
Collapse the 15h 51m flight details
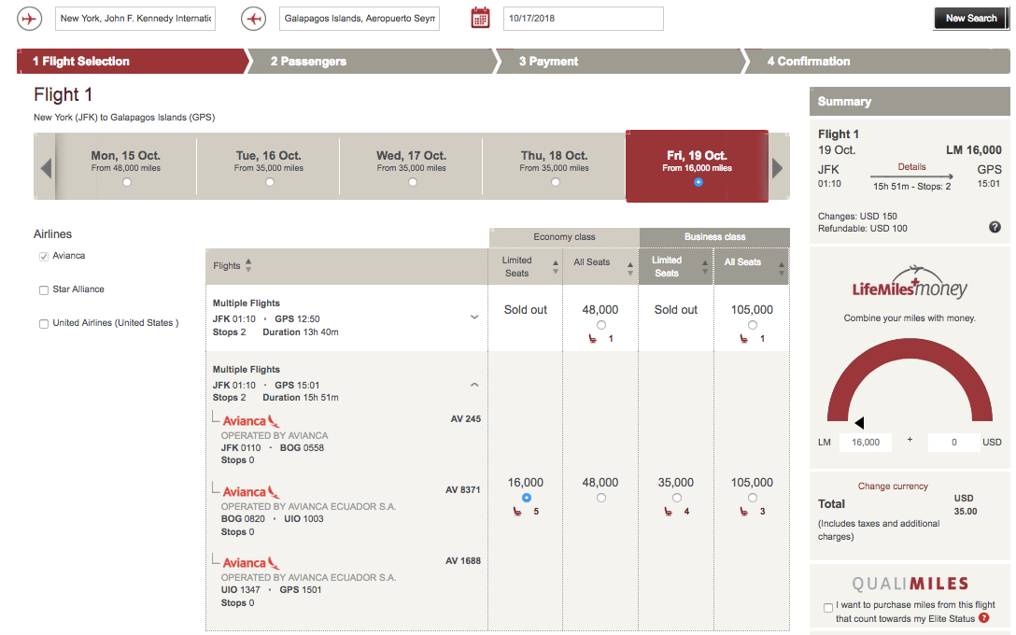pos(474,384)
